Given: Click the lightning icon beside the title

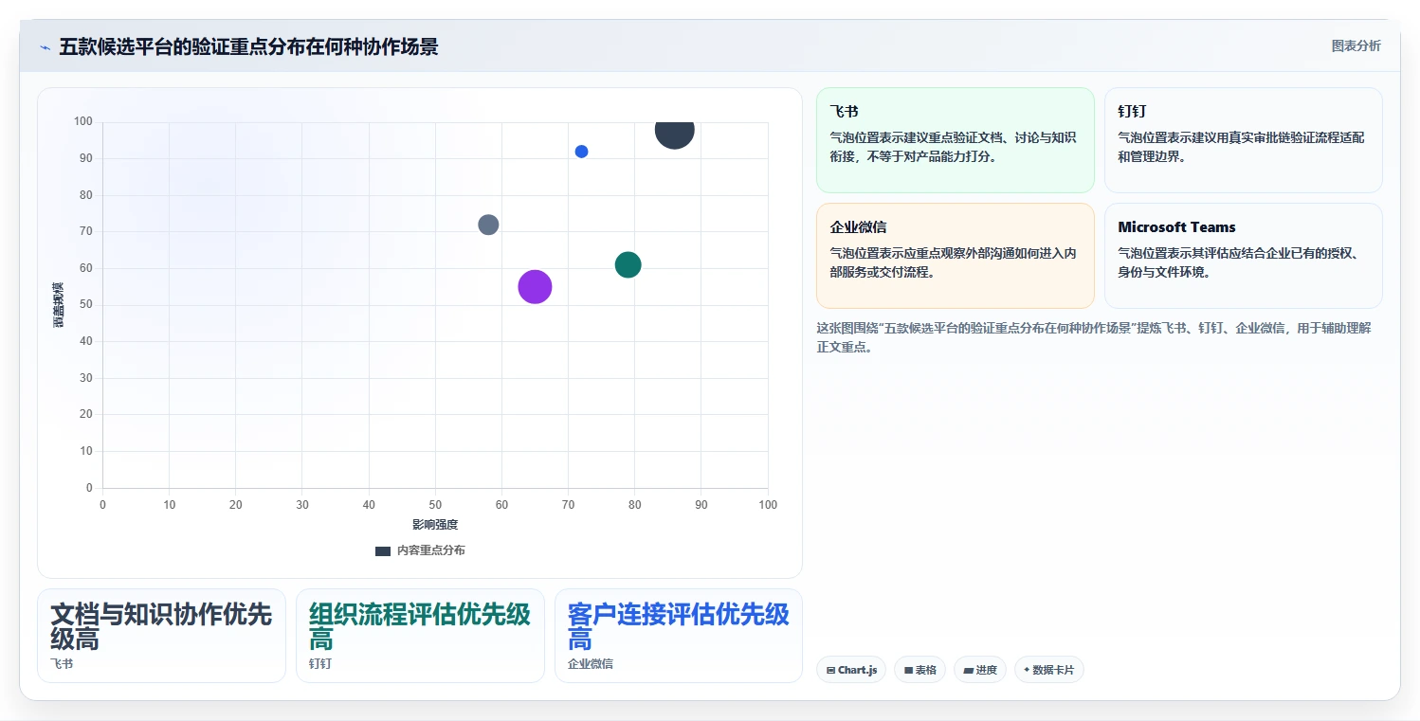Looking at the screenshot, I should coord(45,47).
